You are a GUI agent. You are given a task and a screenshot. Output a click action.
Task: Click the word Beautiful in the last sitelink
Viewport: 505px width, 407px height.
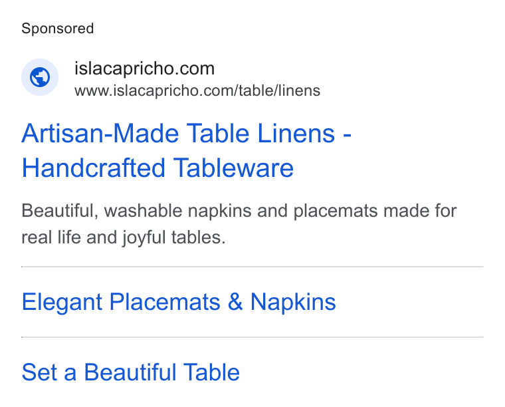pyautogui.click(x=130, y=372)
